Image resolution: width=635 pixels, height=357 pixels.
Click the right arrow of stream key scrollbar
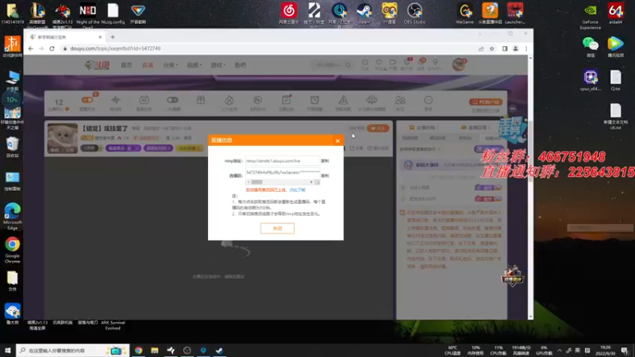point(311,182)
